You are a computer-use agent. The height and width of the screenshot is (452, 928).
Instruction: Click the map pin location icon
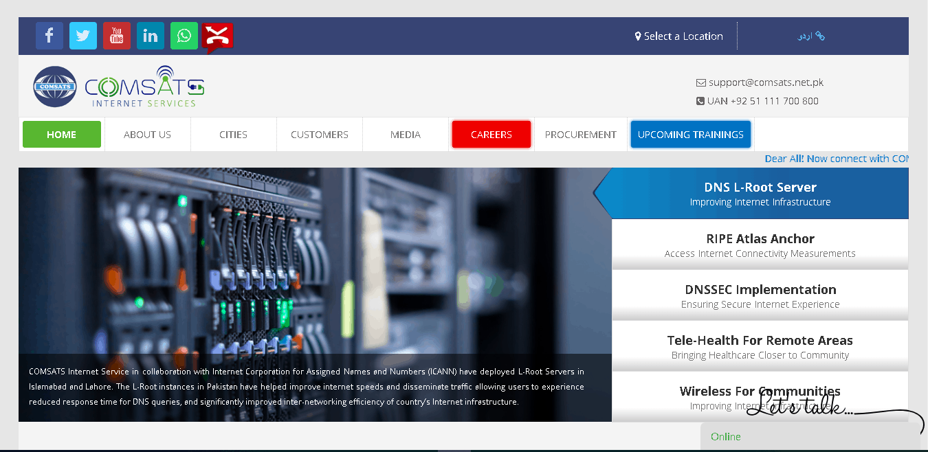[638, 36]
